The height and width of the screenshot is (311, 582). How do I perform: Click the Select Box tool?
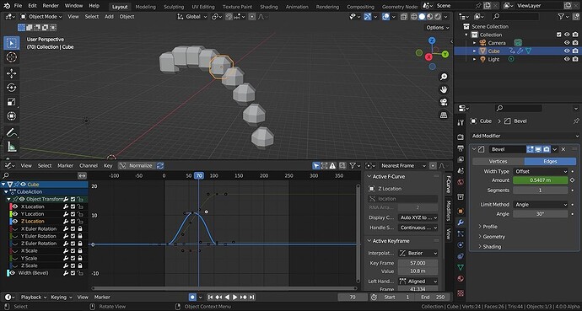tap(12, 43)
